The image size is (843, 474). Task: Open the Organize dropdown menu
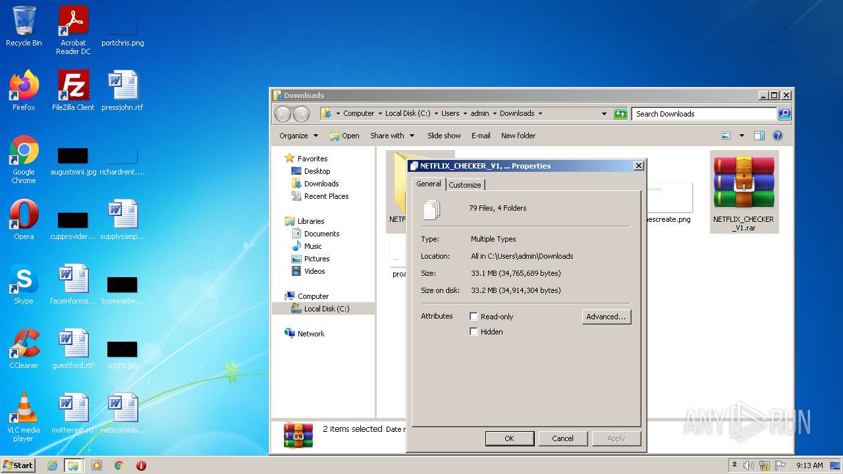[298, 136]
